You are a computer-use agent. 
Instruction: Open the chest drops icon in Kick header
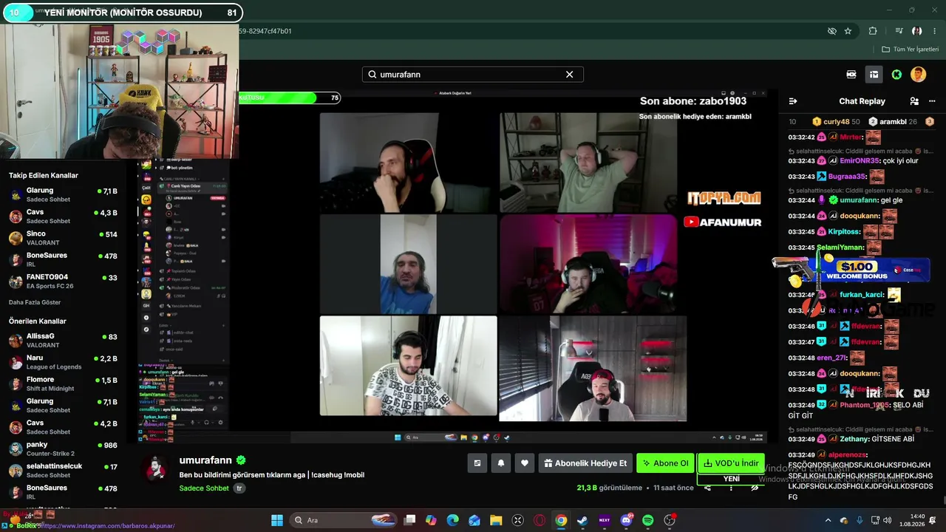click(874, 75)
